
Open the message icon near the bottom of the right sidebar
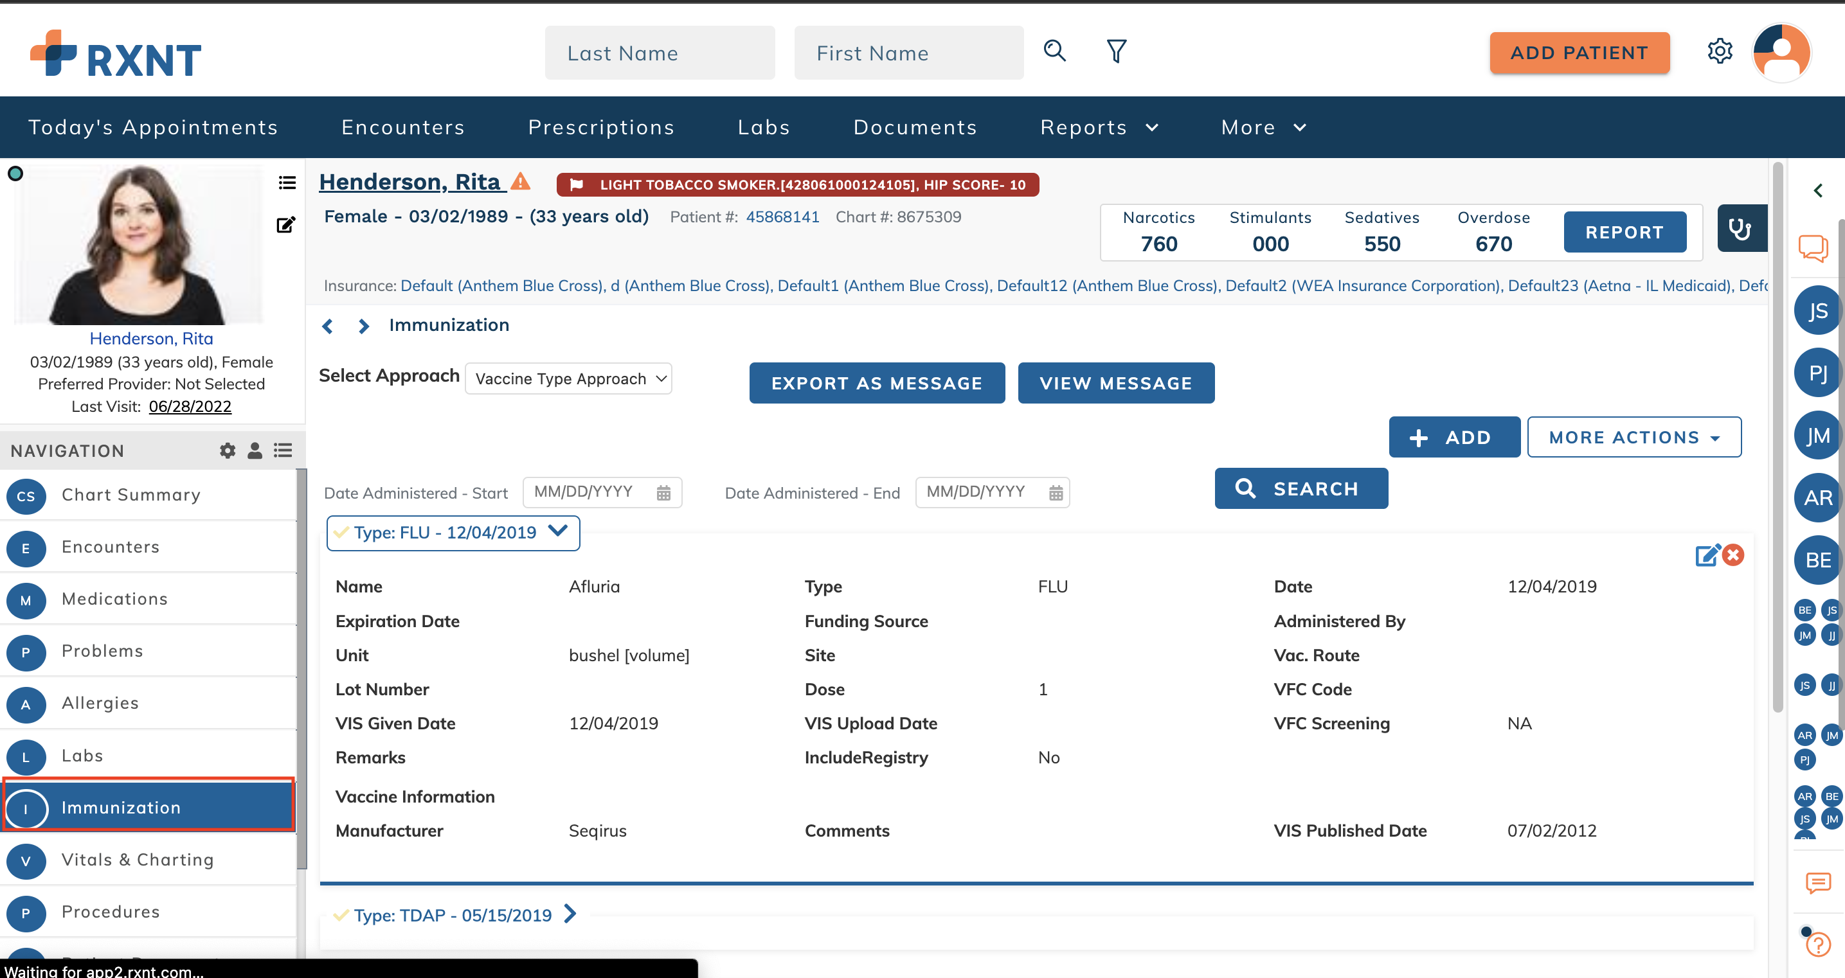1818,883
